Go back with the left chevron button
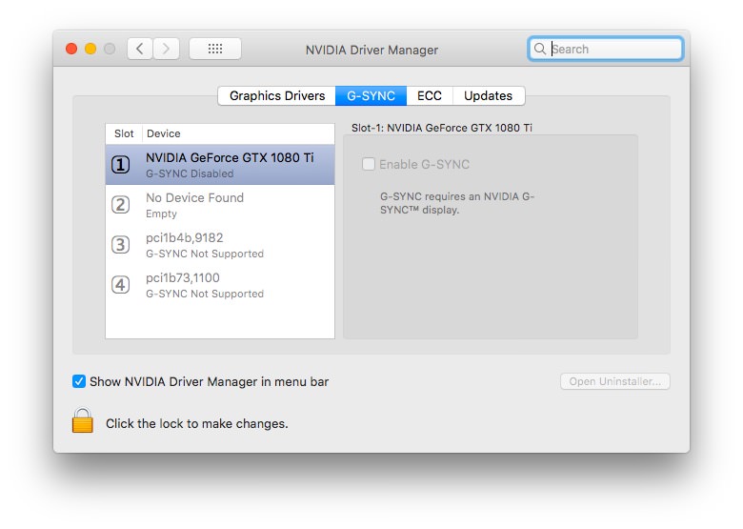This screenshot has height=529, width=743. tap(140, 49)
